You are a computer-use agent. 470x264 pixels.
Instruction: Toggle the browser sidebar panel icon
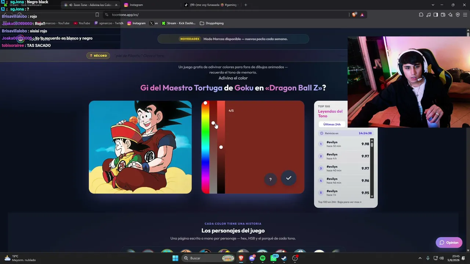coord(435,15)
